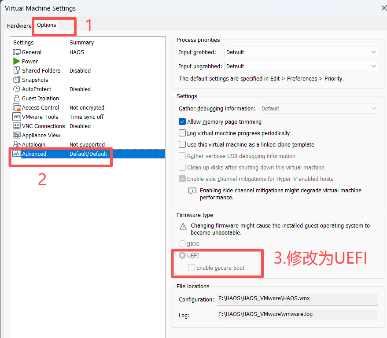Viewport: 387px width, 338px height.
Task: Click the VNC Connections icon
Action: pos(17,126)
